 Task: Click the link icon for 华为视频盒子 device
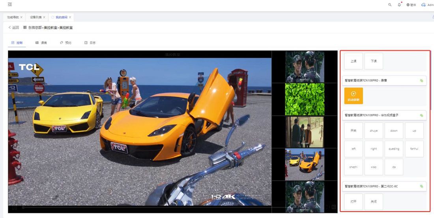[x=421, y=115]
